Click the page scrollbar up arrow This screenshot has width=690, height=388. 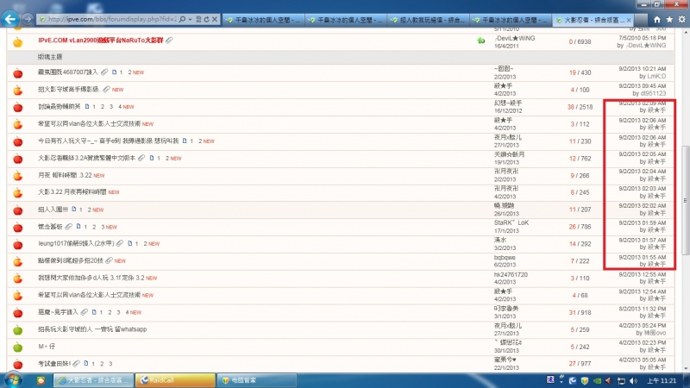[686, 33]
